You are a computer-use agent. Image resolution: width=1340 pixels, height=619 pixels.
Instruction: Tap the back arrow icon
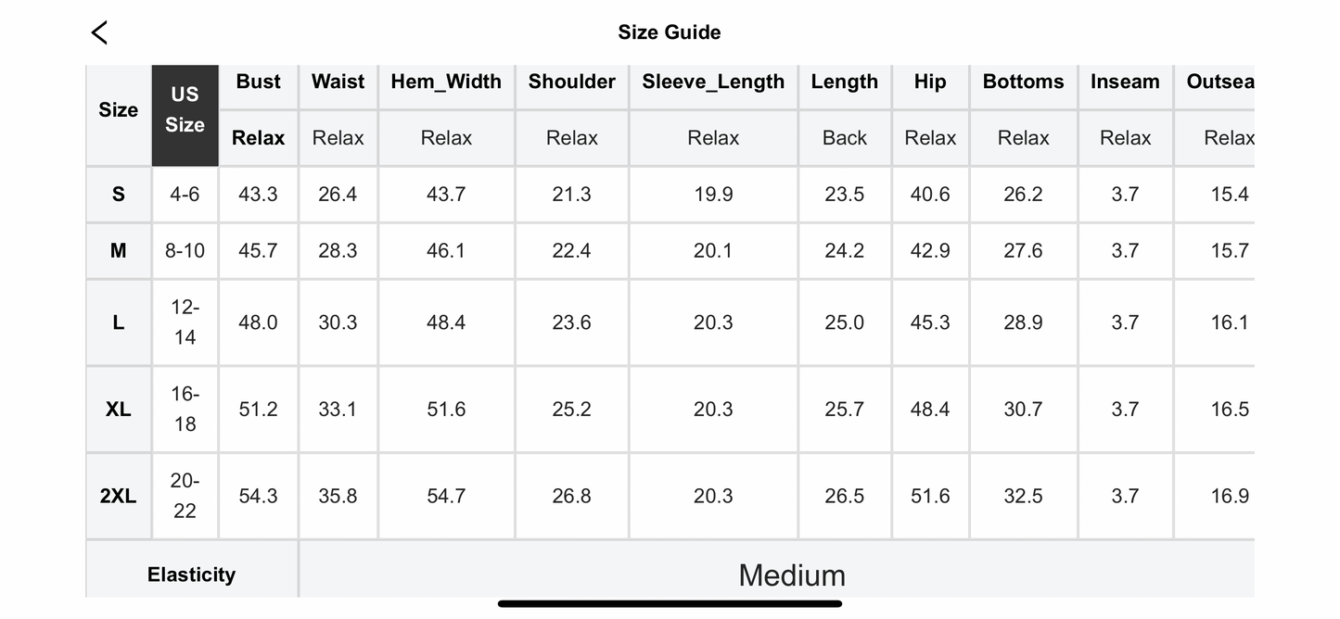pos(99,32)
